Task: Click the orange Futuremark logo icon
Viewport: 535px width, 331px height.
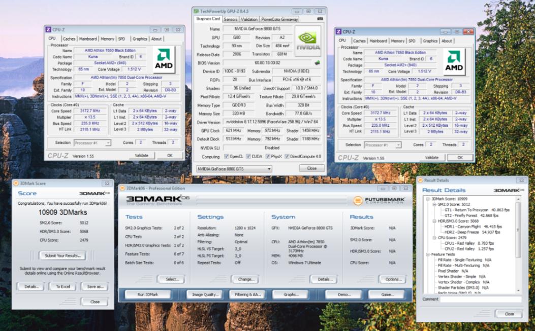Action: point(358,201)
